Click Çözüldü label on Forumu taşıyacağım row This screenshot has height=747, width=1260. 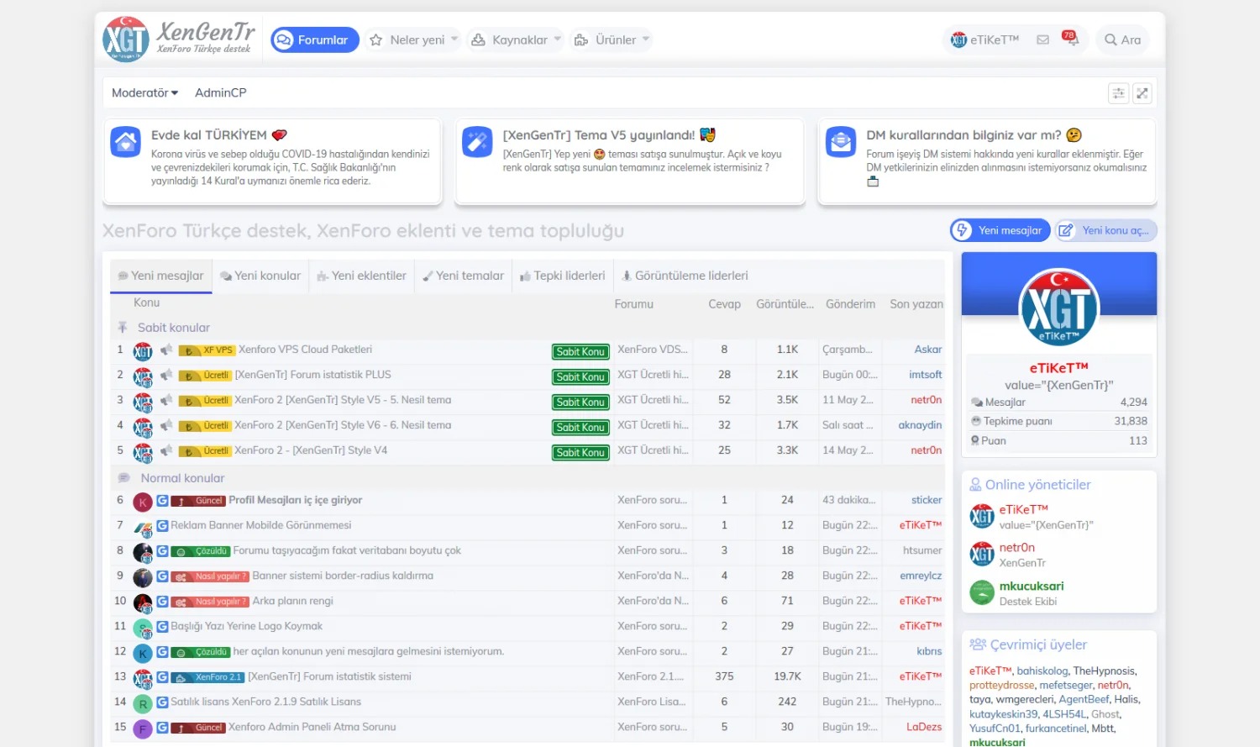(x=200, y=551)
